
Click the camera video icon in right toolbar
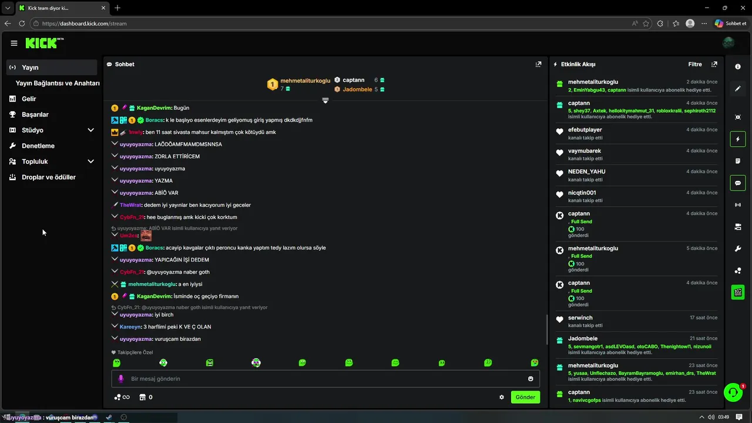pos(738,227)
